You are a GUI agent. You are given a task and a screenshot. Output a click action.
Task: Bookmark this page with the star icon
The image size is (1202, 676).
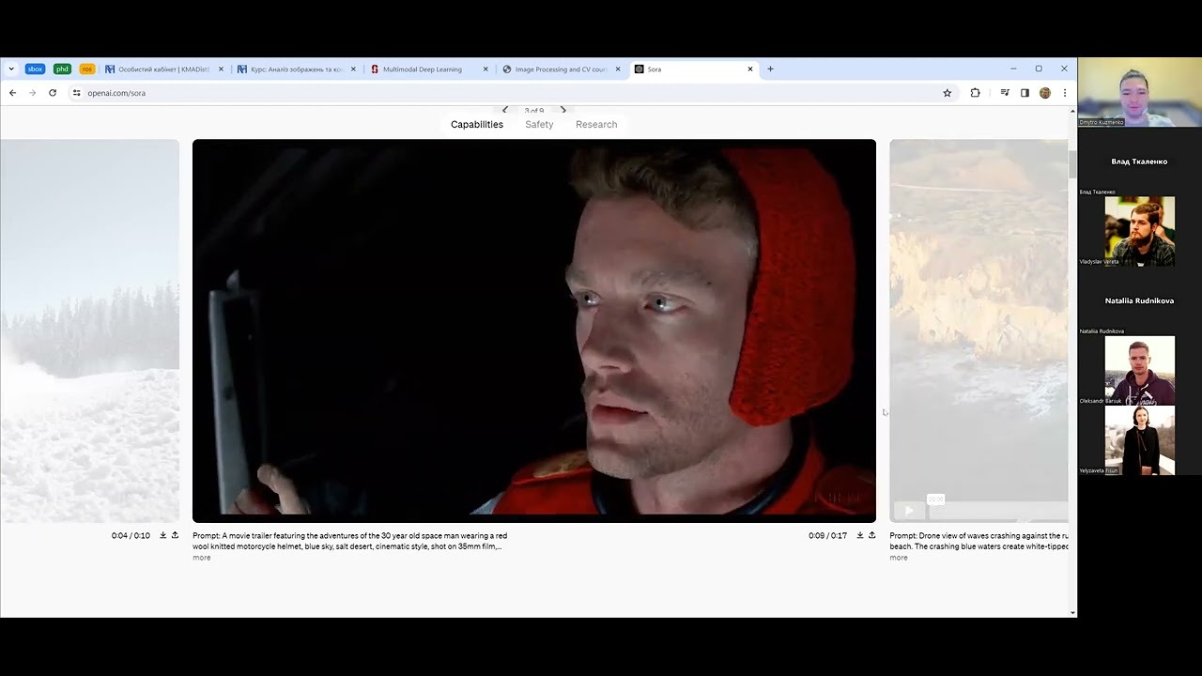pos(948,93)
